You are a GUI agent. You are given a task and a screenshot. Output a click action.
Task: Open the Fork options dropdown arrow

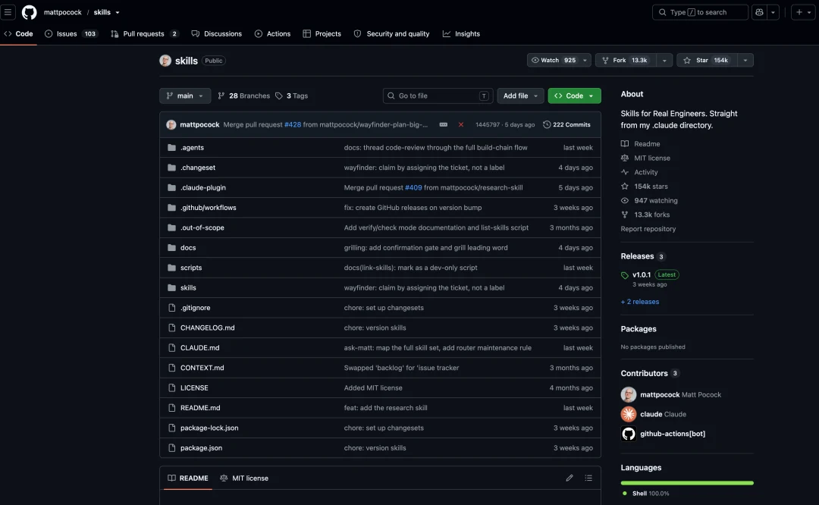(664, 60)
